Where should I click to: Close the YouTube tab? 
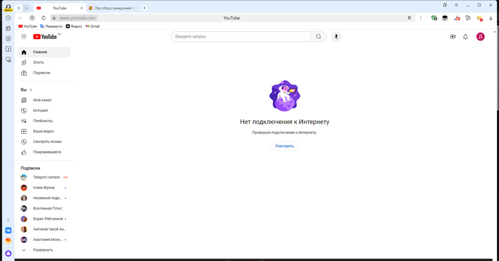[81, 8]
